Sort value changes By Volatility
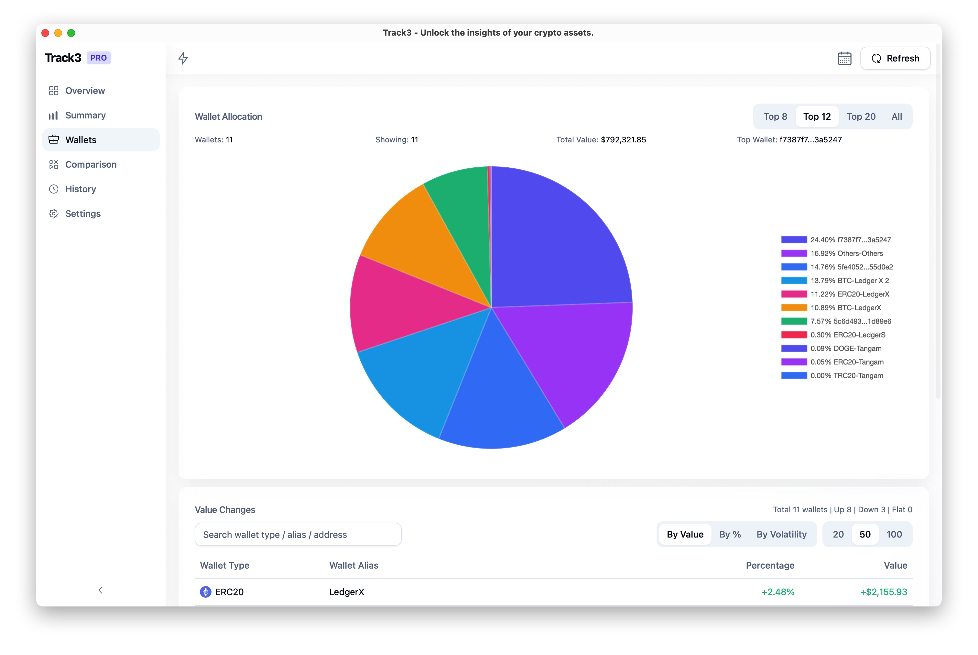The width and height of the screenshot is (978, 655). (x=781, y=534)
